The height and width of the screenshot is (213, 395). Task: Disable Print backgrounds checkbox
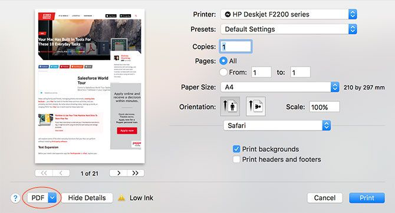pos(236,149)
